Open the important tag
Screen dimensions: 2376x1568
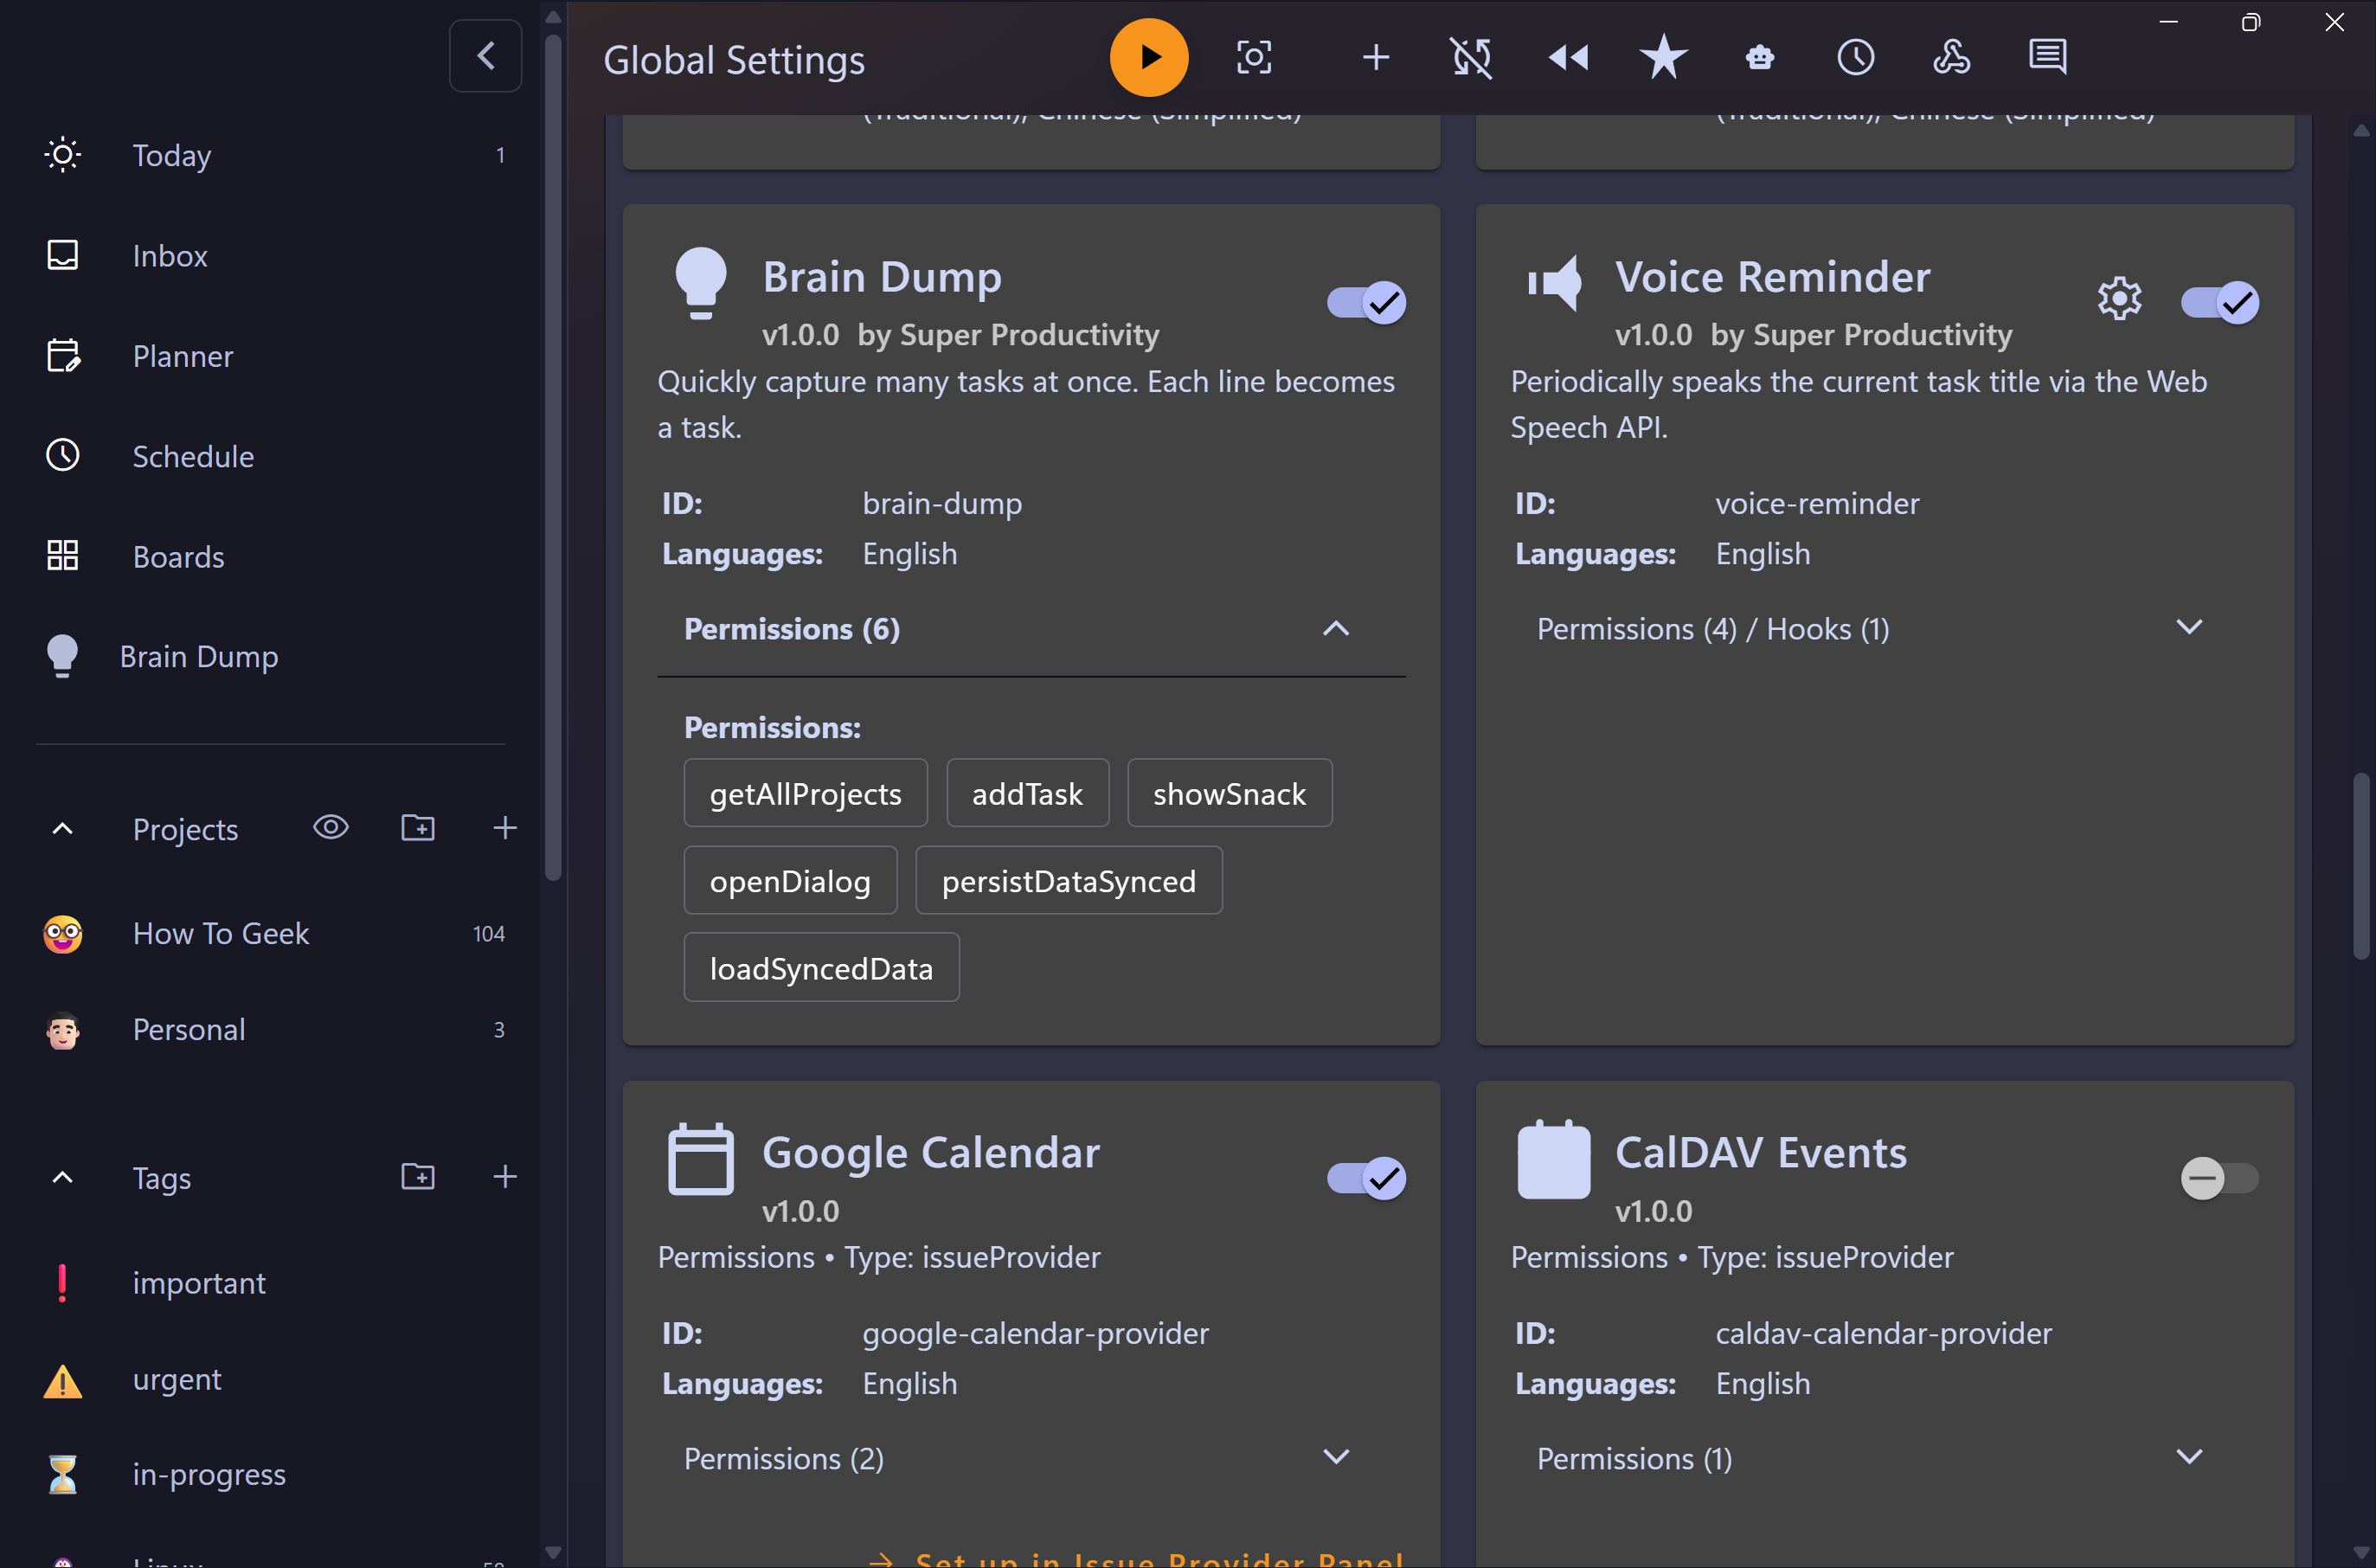tap(270, 1283)
